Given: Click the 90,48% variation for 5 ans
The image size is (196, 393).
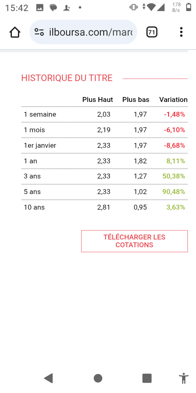Looking at the screenshot, I should 174,192.
